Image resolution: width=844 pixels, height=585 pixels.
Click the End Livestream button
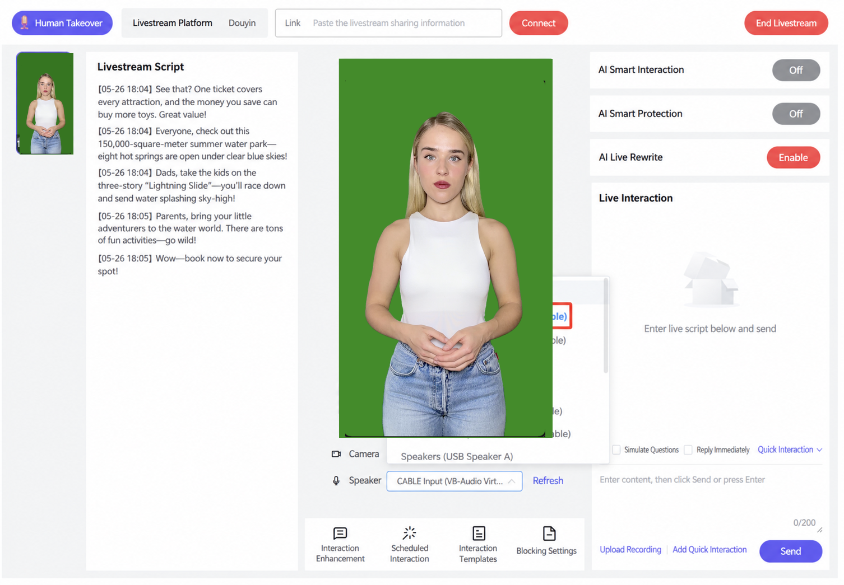point(786,23)
